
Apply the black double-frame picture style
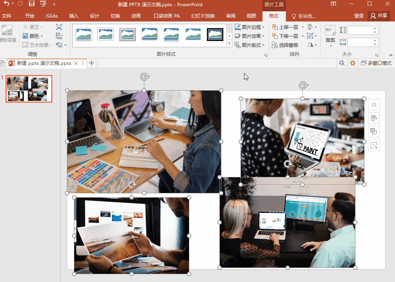coord(215,34)
